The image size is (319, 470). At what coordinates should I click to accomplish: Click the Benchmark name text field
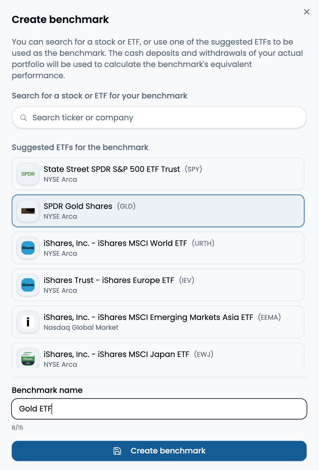pyautogui.click(x=159, y=409)
